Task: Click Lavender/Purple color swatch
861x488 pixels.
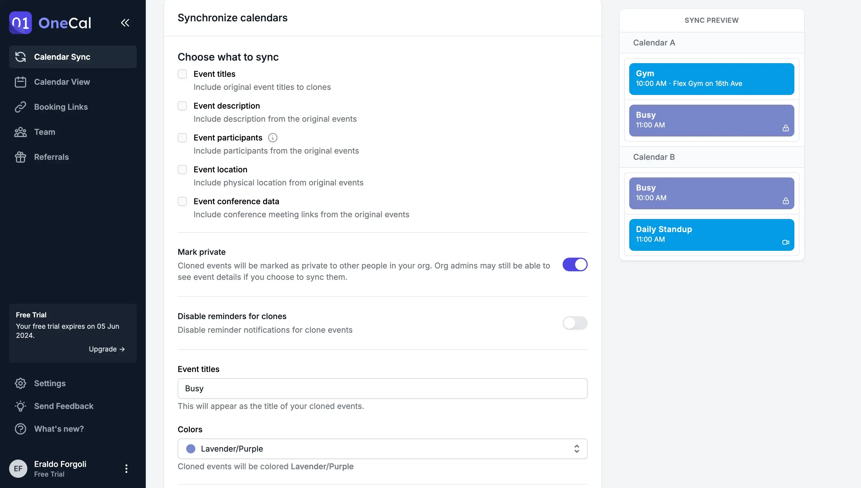Action: tap(191, 448)
